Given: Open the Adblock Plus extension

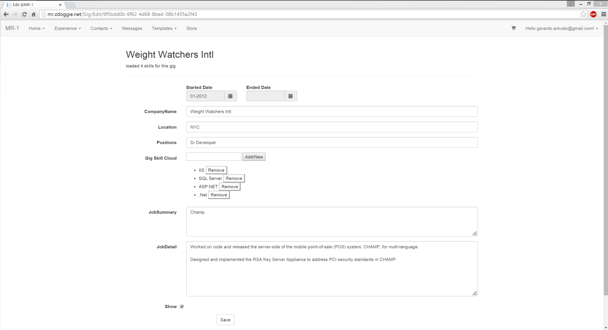Looking at the screenshot, I should tap(593, 14).
